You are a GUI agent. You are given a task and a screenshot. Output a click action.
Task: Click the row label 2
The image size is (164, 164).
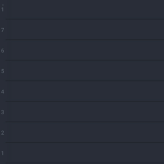[x=2, y=133]
